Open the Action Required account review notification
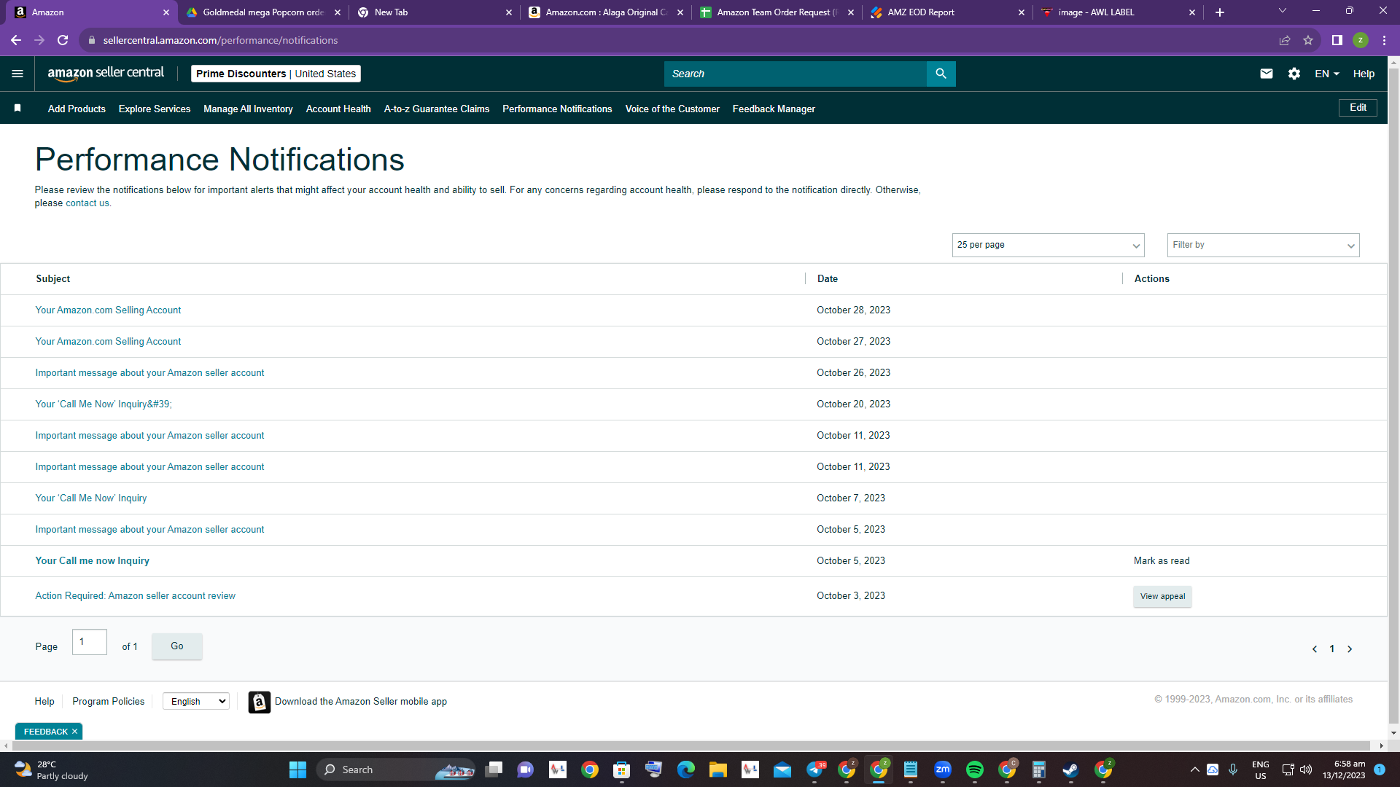The image size is (1400, 787). click(x=135, y=596)
